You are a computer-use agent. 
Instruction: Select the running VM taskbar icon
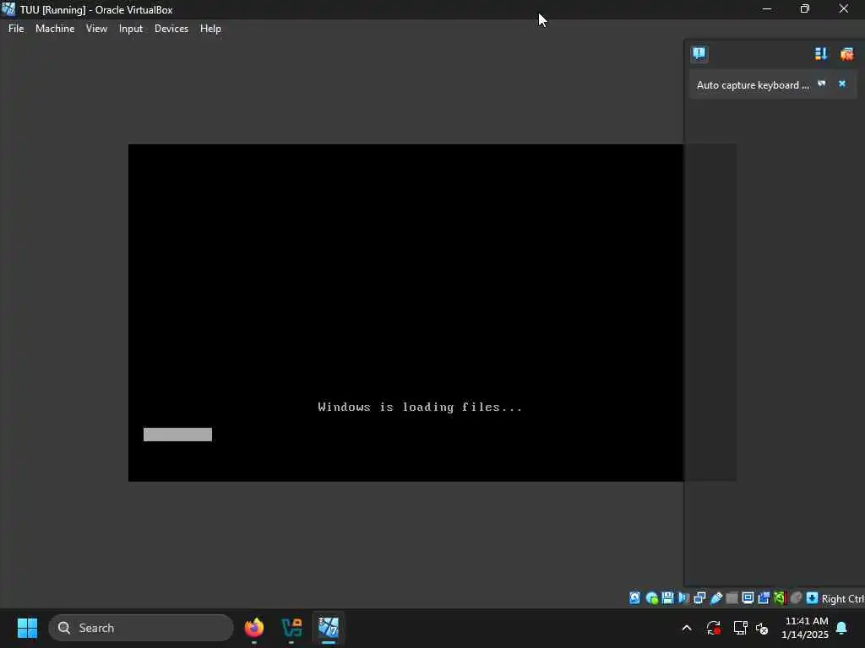pos(329,628)
